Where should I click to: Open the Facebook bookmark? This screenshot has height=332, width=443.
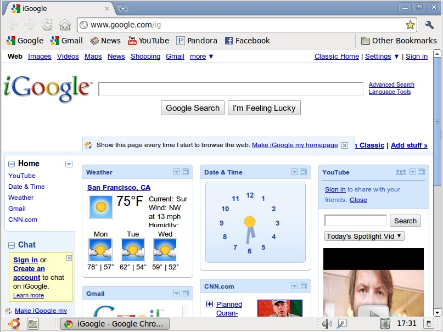(247, 41)
